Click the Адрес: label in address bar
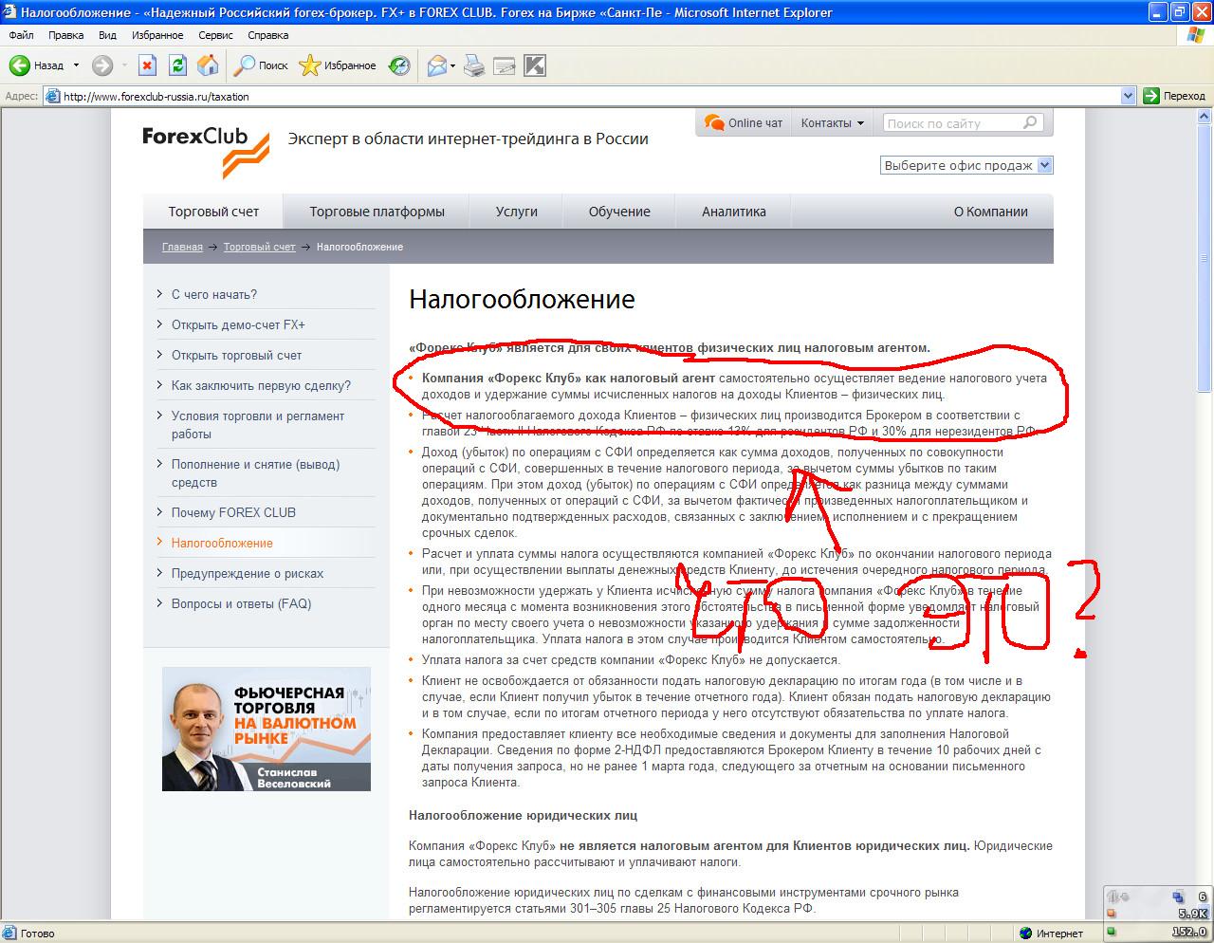The image size is (1214, 943). 21,96
